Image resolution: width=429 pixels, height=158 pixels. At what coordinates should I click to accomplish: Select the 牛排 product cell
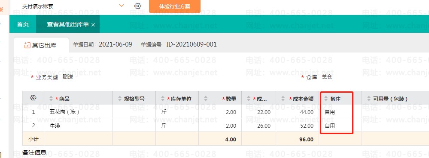(x=78, y=126)
